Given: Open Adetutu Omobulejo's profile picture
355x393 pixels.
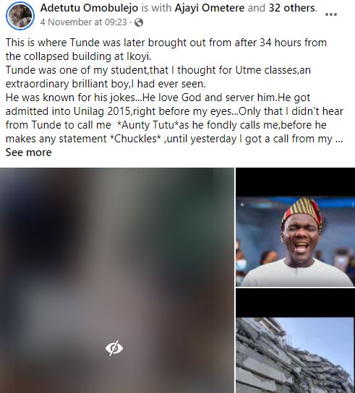Looking at the screenshot, I should click(x=20, y=16).
